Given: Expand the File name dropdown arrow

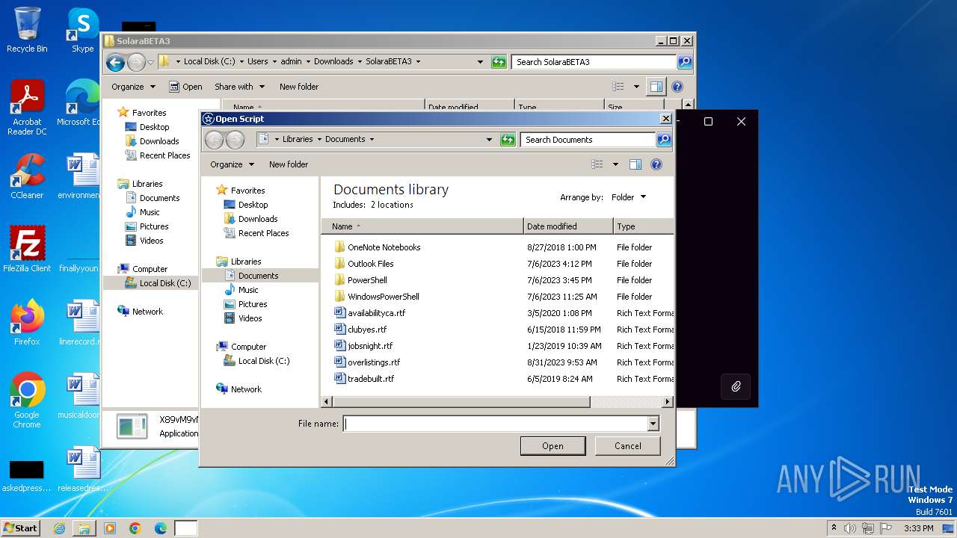Looking at the screenshot, I should (653, 424).
